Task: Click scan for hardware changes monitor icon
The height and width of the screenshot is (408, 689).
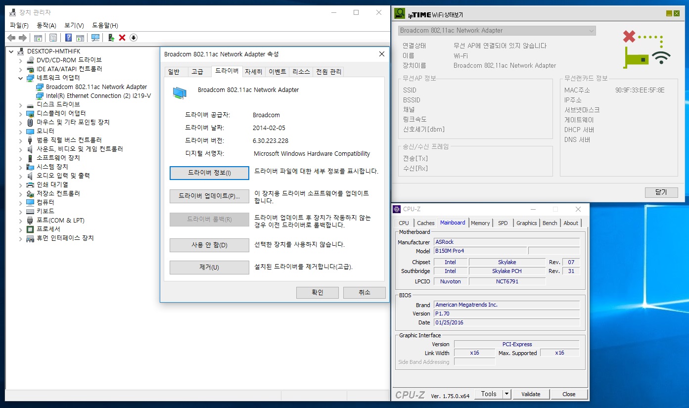Action: tap(95, 38)
